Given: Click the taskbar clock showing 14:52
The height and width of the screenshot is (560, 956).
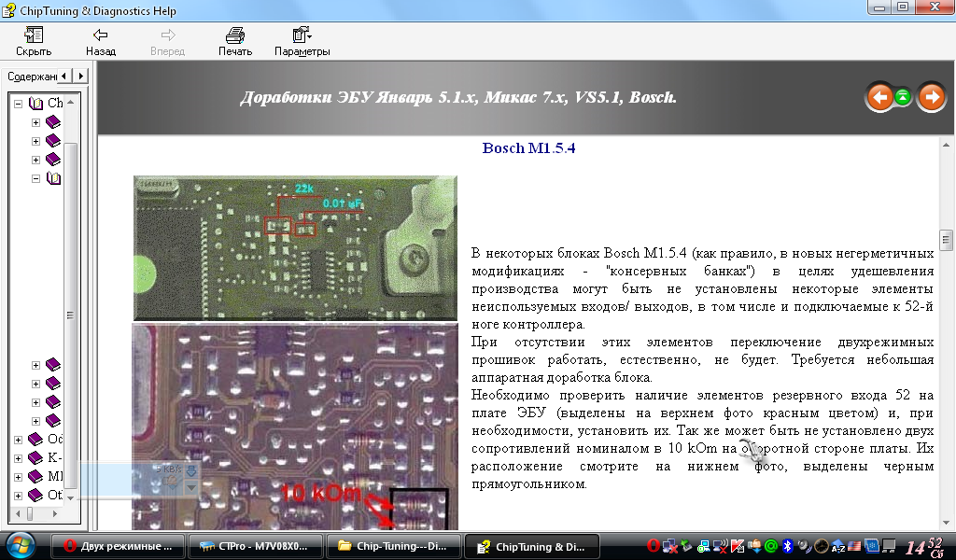Looking at the screenshot, I should coord(925,546).
